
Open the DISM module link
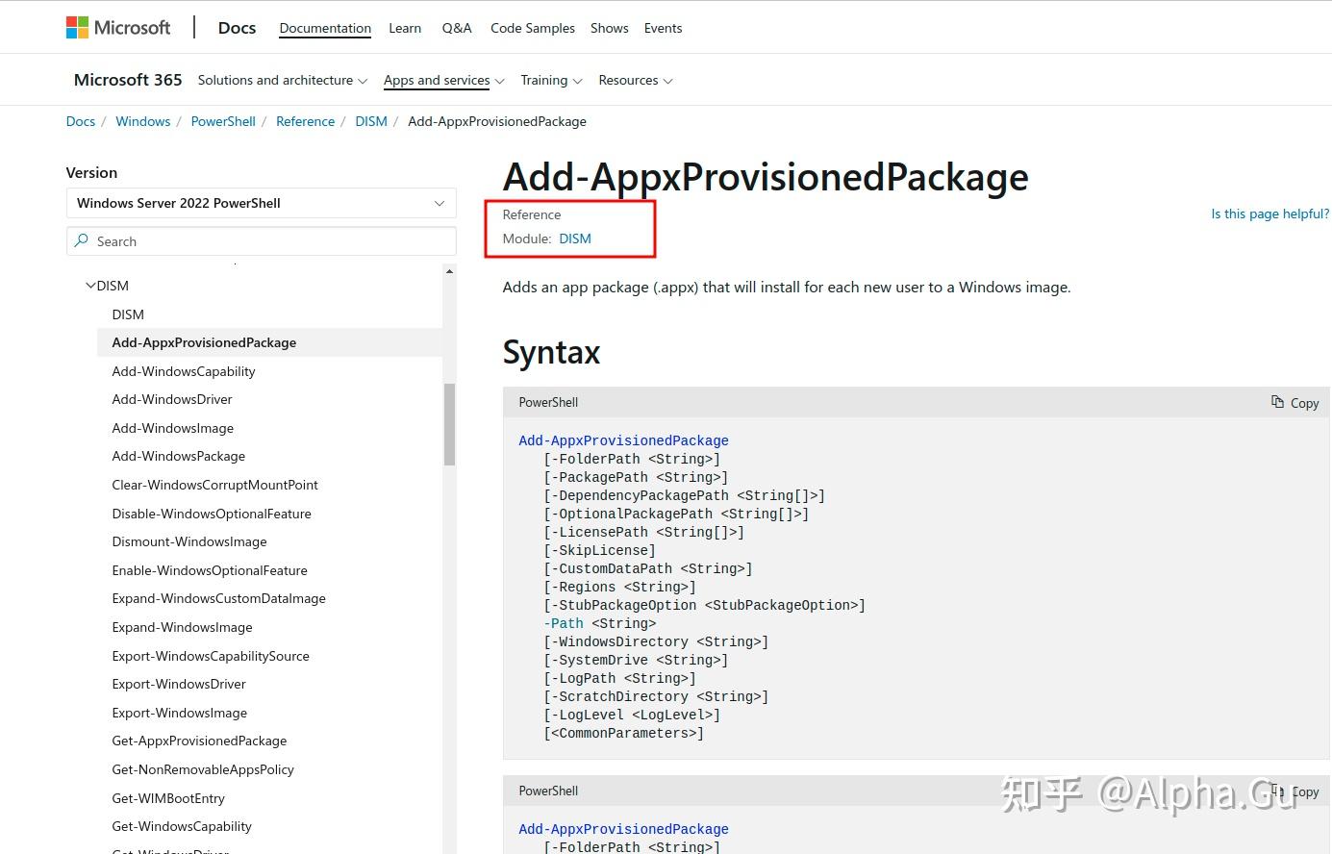click(574, 239)
